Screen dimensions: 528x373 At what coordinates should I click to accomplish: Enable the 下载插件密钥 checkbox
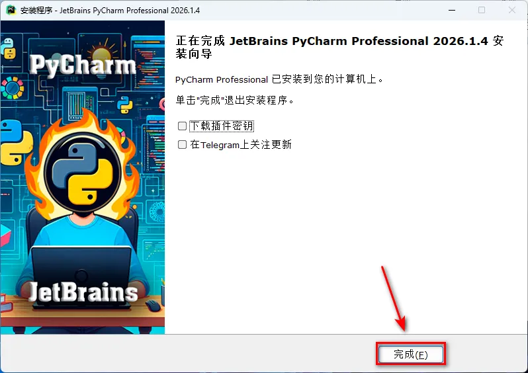182,126
